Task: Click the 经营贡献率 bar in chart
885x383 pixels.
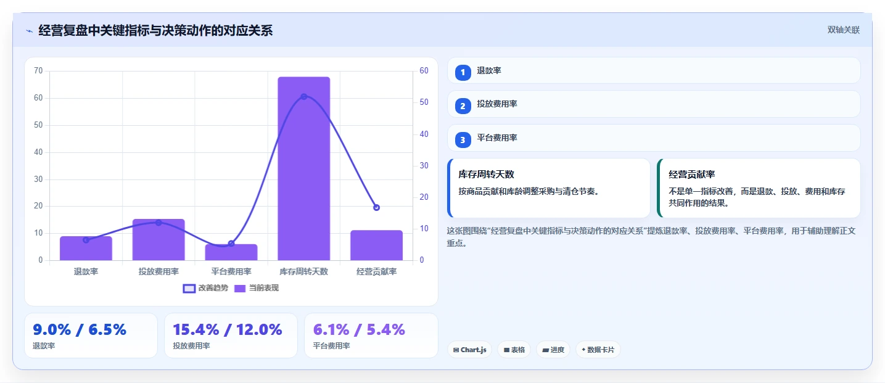Action: tap(376, 245)
